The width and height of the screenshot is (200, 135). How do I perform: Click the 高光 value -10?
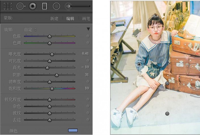click(x=85, y=67)
